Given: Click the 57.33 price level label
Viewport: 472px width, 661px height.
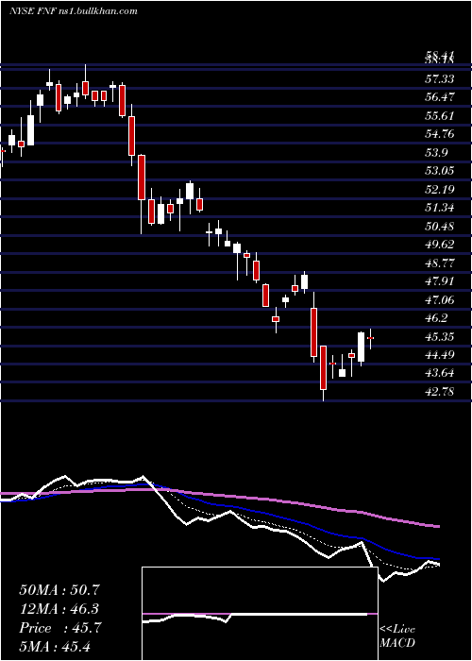Looking at the screenshot, I should (x=440, y=78).
